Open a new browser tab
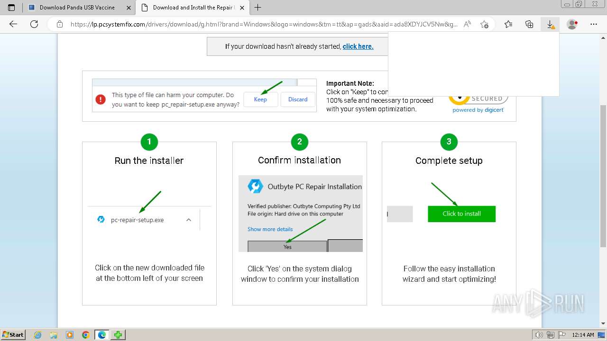 pyautogui.click(x=258, y=8)
